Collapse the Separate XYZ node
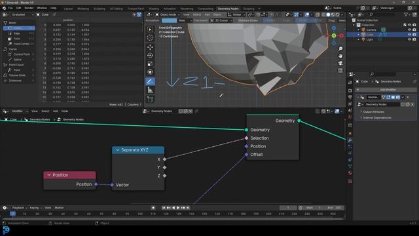 (x=118, y=150)
